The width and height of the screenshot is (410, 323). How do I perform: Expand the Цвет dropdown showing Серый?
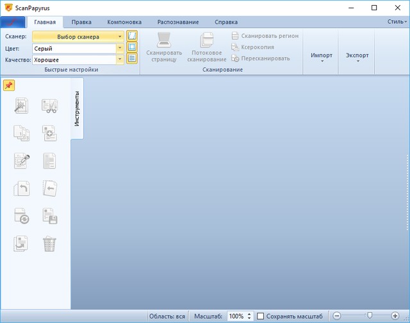(x=119, y=48)
